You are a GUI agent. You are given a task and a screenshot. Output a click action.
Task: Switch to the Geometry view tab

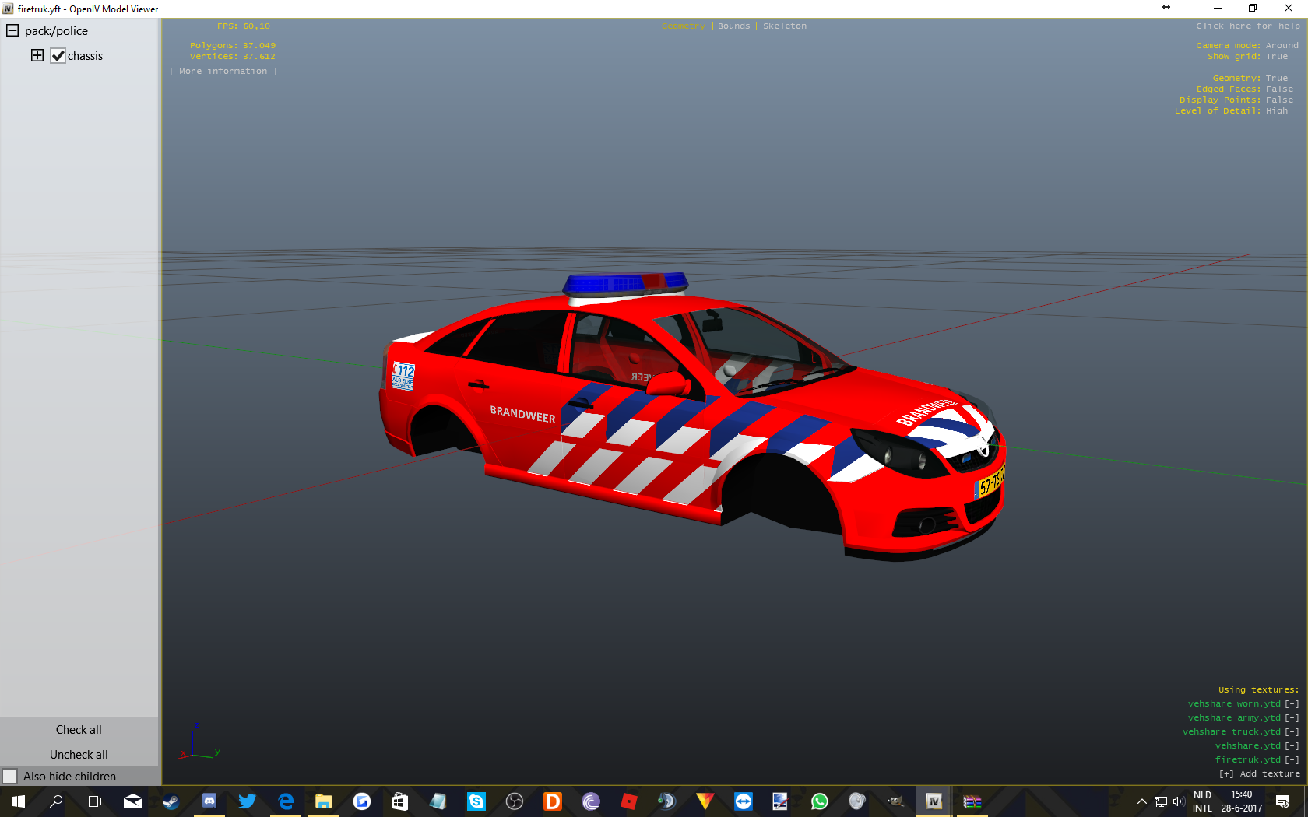coord(684,26)
